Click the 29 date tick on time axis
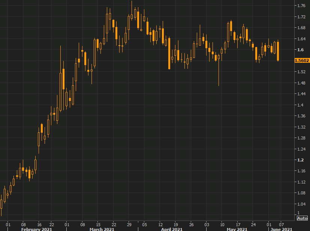Viewport: 310px width, 231px height. pyautogui.click(x=129, y=224)
